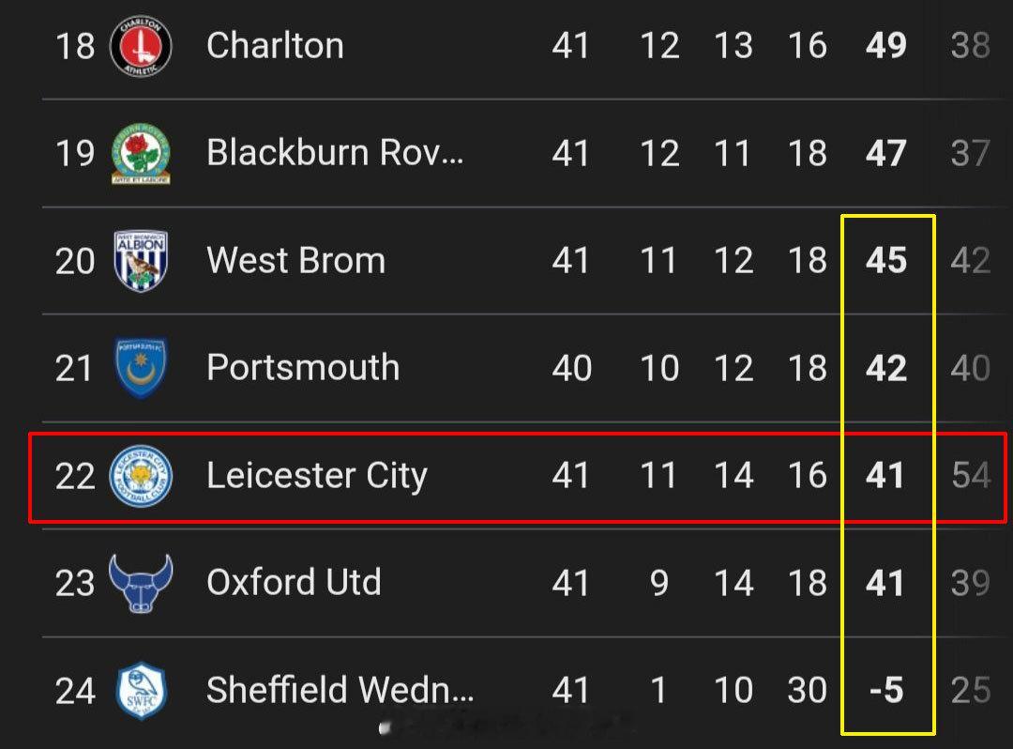This screenshot has height=749, width=1013.
Task: Click Leicester City's 41 points value
Action: point(885,475)
